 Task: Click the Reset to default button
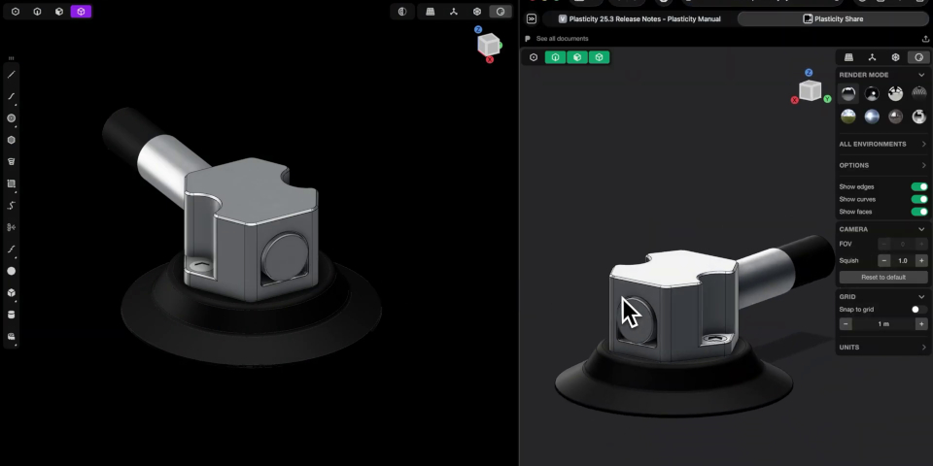pos(882,277)
